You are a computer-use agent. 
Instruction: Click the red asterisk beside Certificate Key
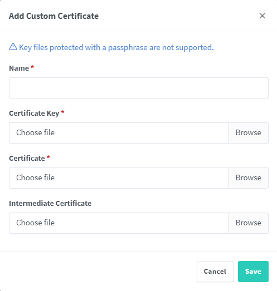[62, 112]
